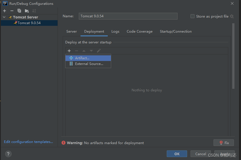This screenshot has width=241, height=160.
Task: Open the Startup/Connection tab
Action: click(176, 31)
